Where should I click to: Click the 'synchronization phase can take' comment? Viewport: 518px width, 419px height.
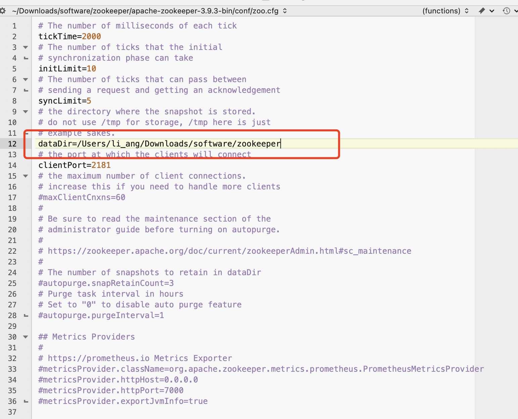click(x=116, y=58)
